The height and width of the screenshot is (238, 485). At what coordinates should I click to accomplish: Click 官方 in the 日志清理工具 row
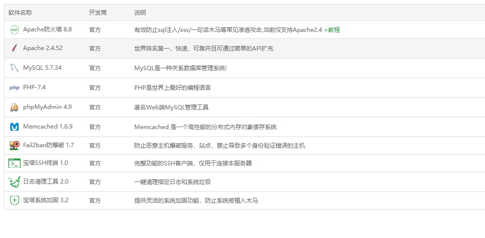point(95,182)
